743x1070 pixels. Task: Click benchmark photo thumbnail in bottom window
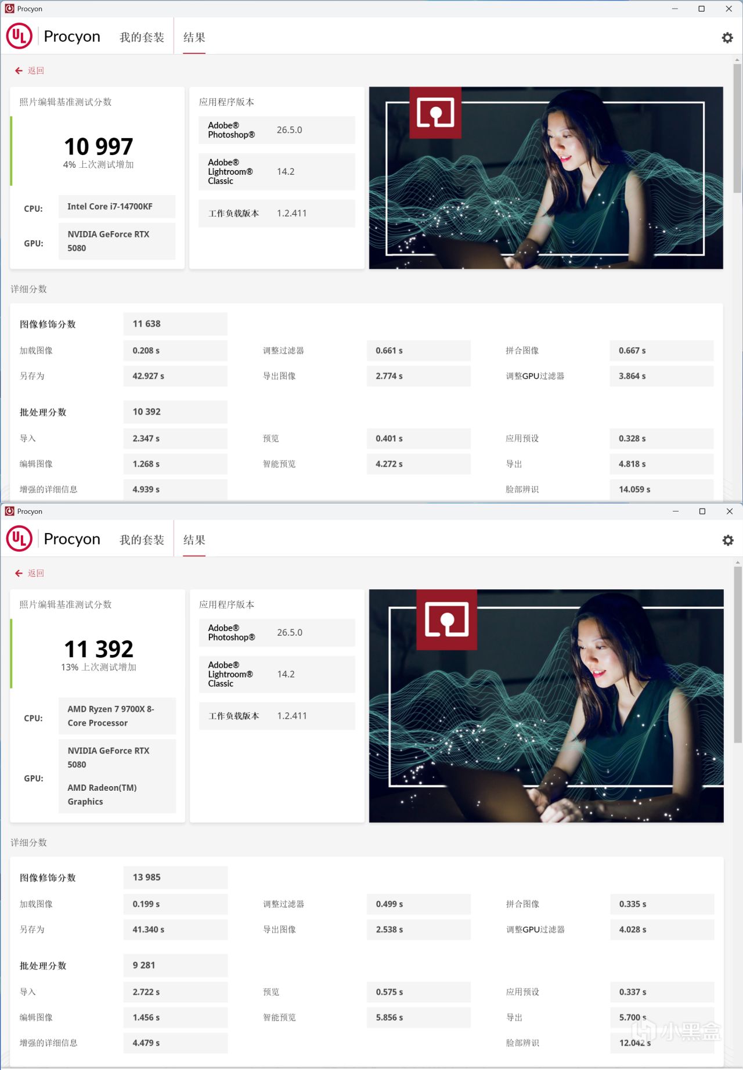(x=546, y=706)
